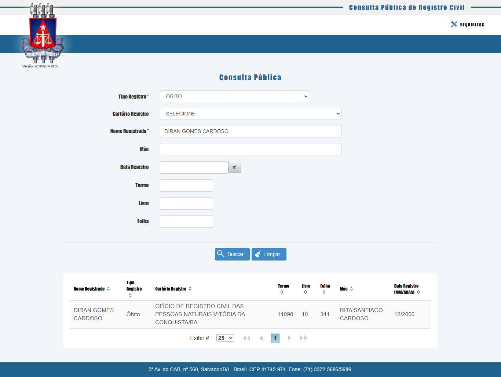
Task: Click into the Livro input box
Action: 186,203
